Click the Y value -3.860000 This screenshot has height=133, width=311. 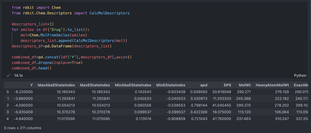tap(23, 98)
